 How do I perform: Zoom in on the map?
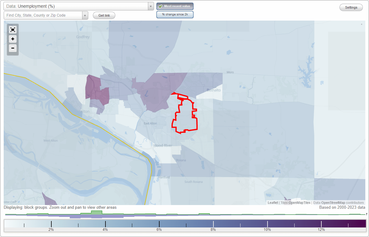click(13, 39)
